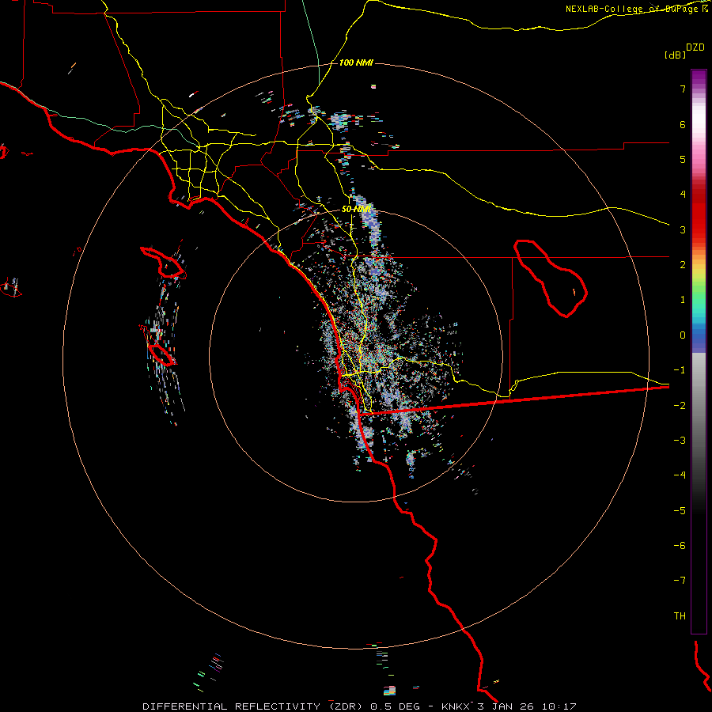Viewport: 712px width, 712px height.
Task: Select the "5" value on the color scale
Action: (x=683, y=159)
